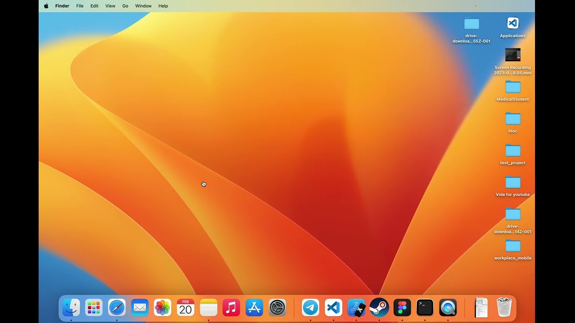
Task: Select the Applications desktop icon
Action: coord(513,23)
